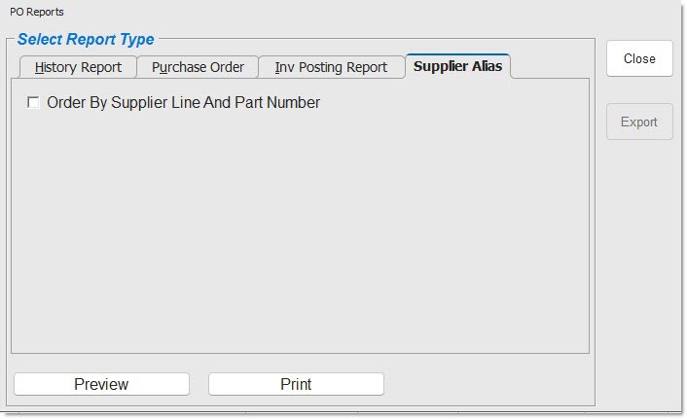This screenshot has height=419, width=687.
Task: Click the Order By Supplier Line label text
Action: [183, 102]
